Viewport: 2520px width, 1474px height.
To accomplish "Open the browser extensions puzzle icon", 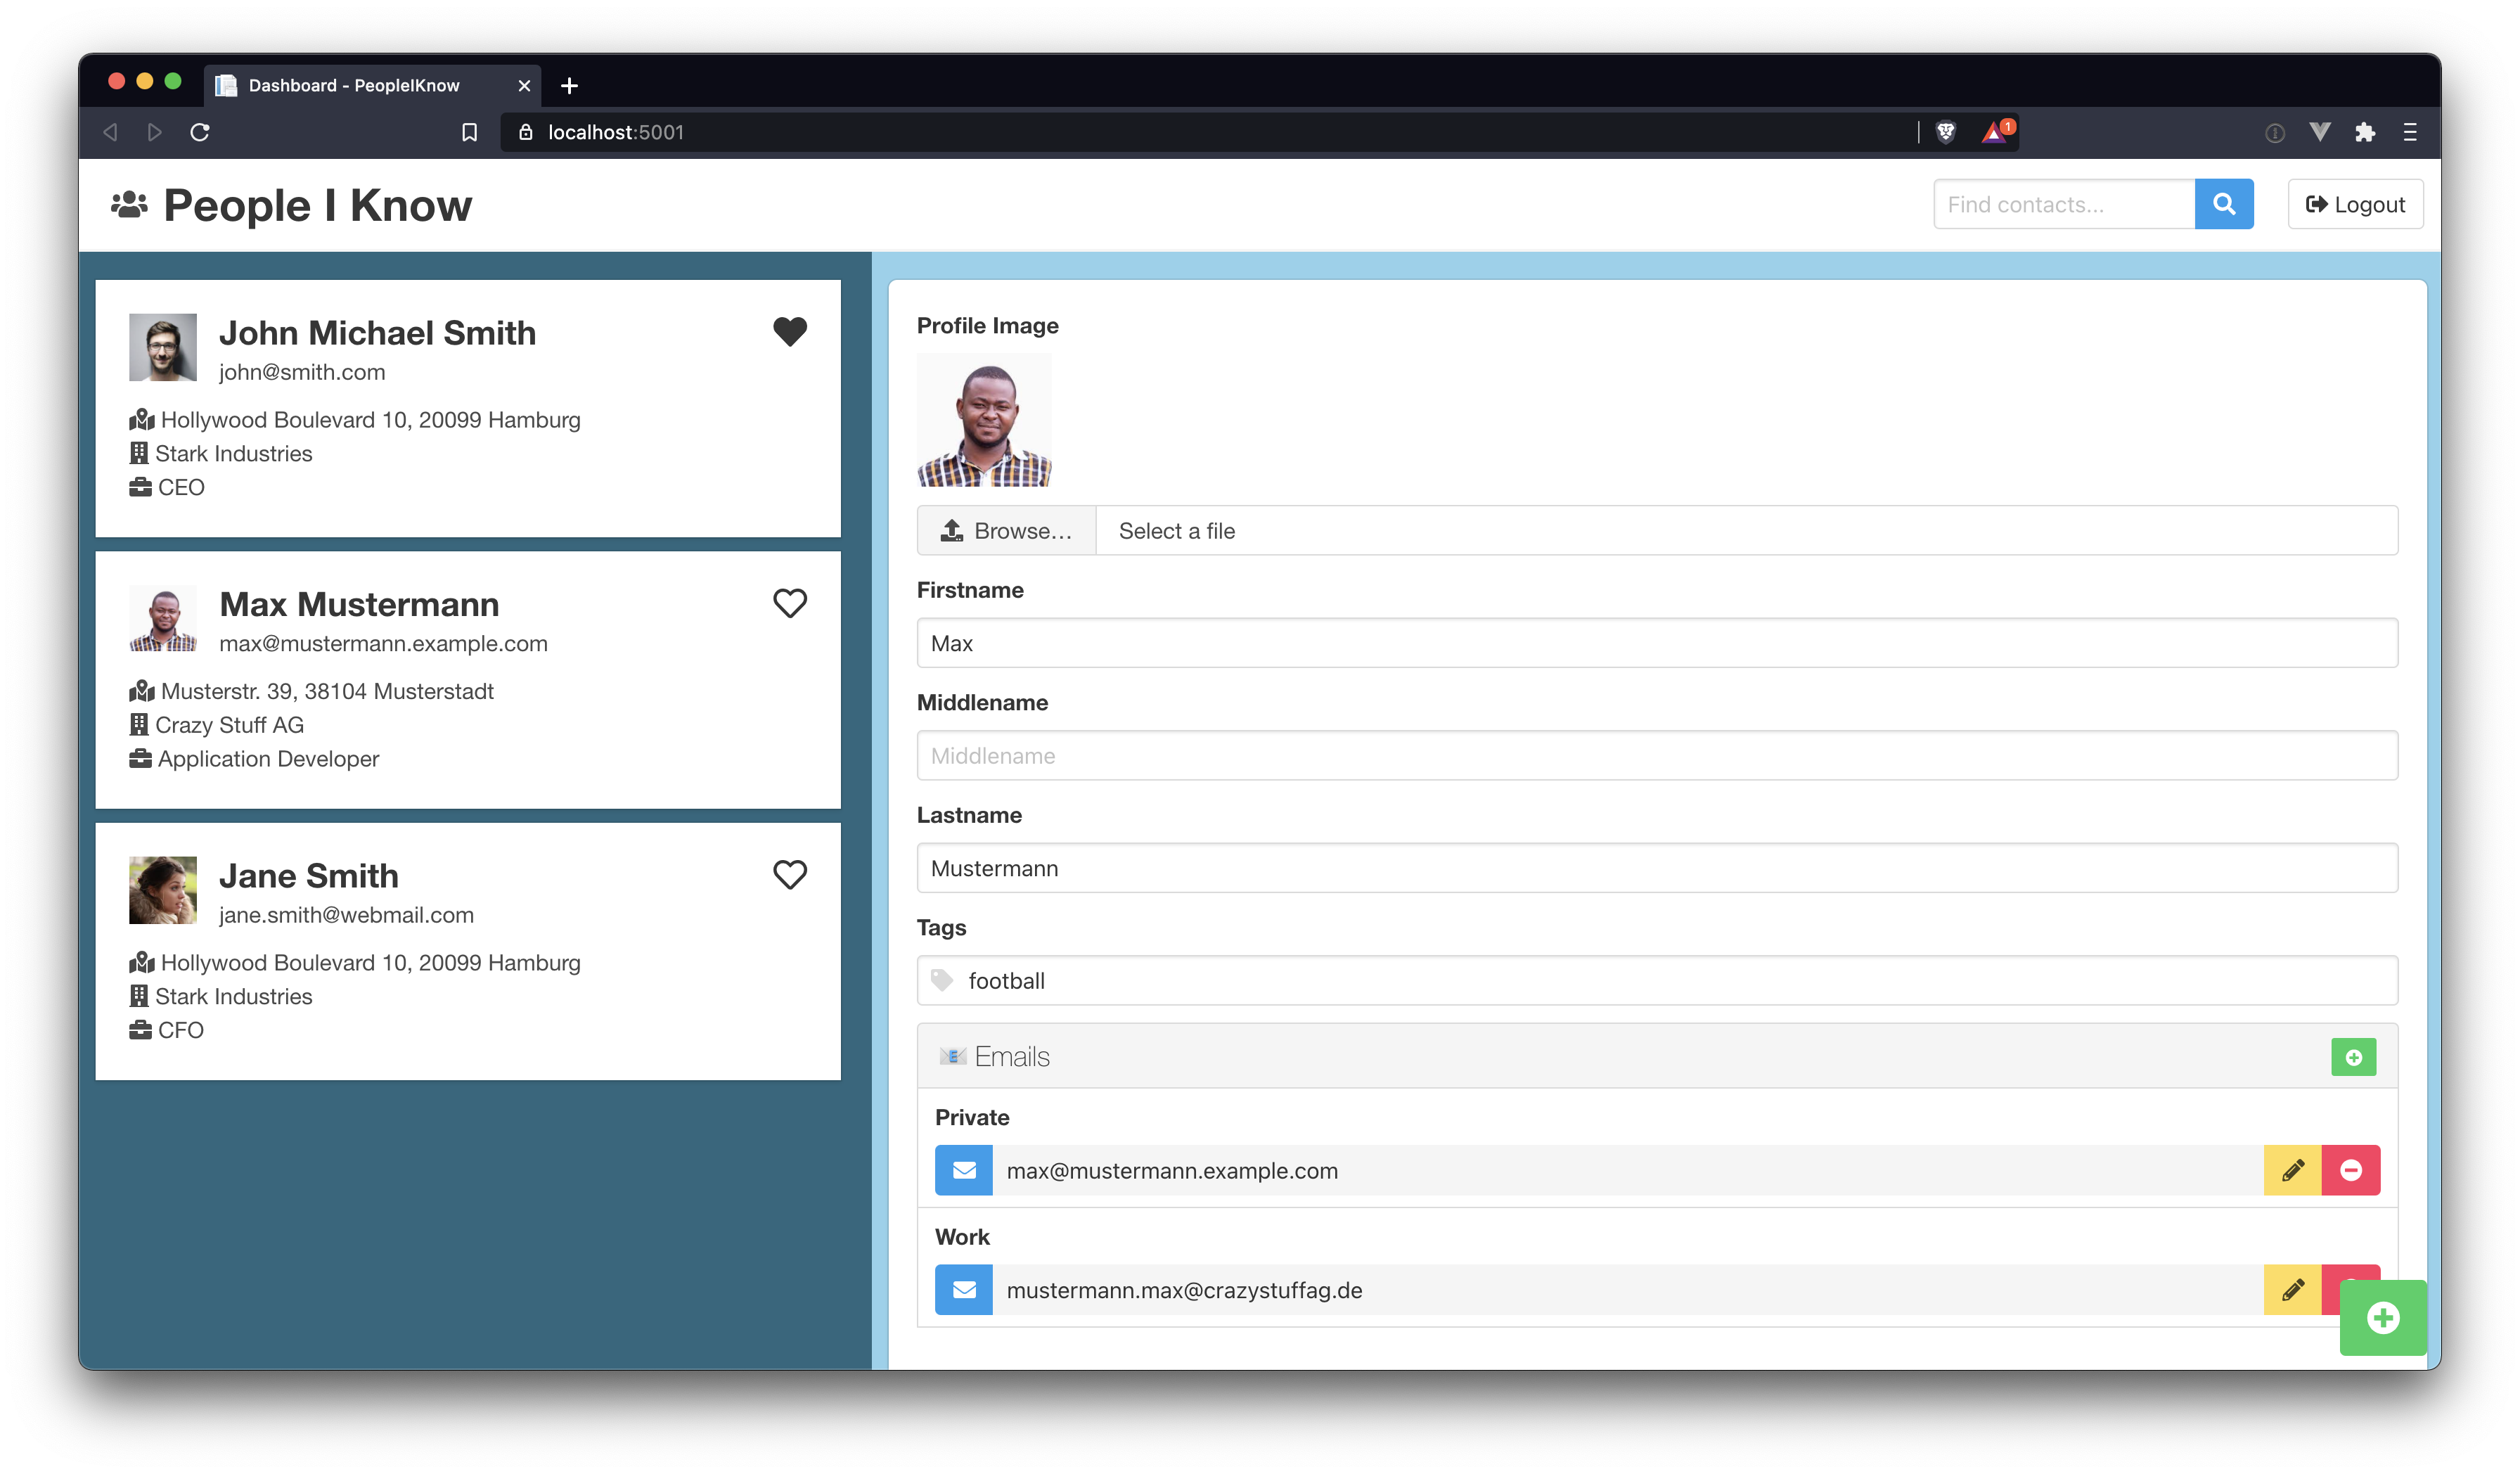I will pos(2364,132).
